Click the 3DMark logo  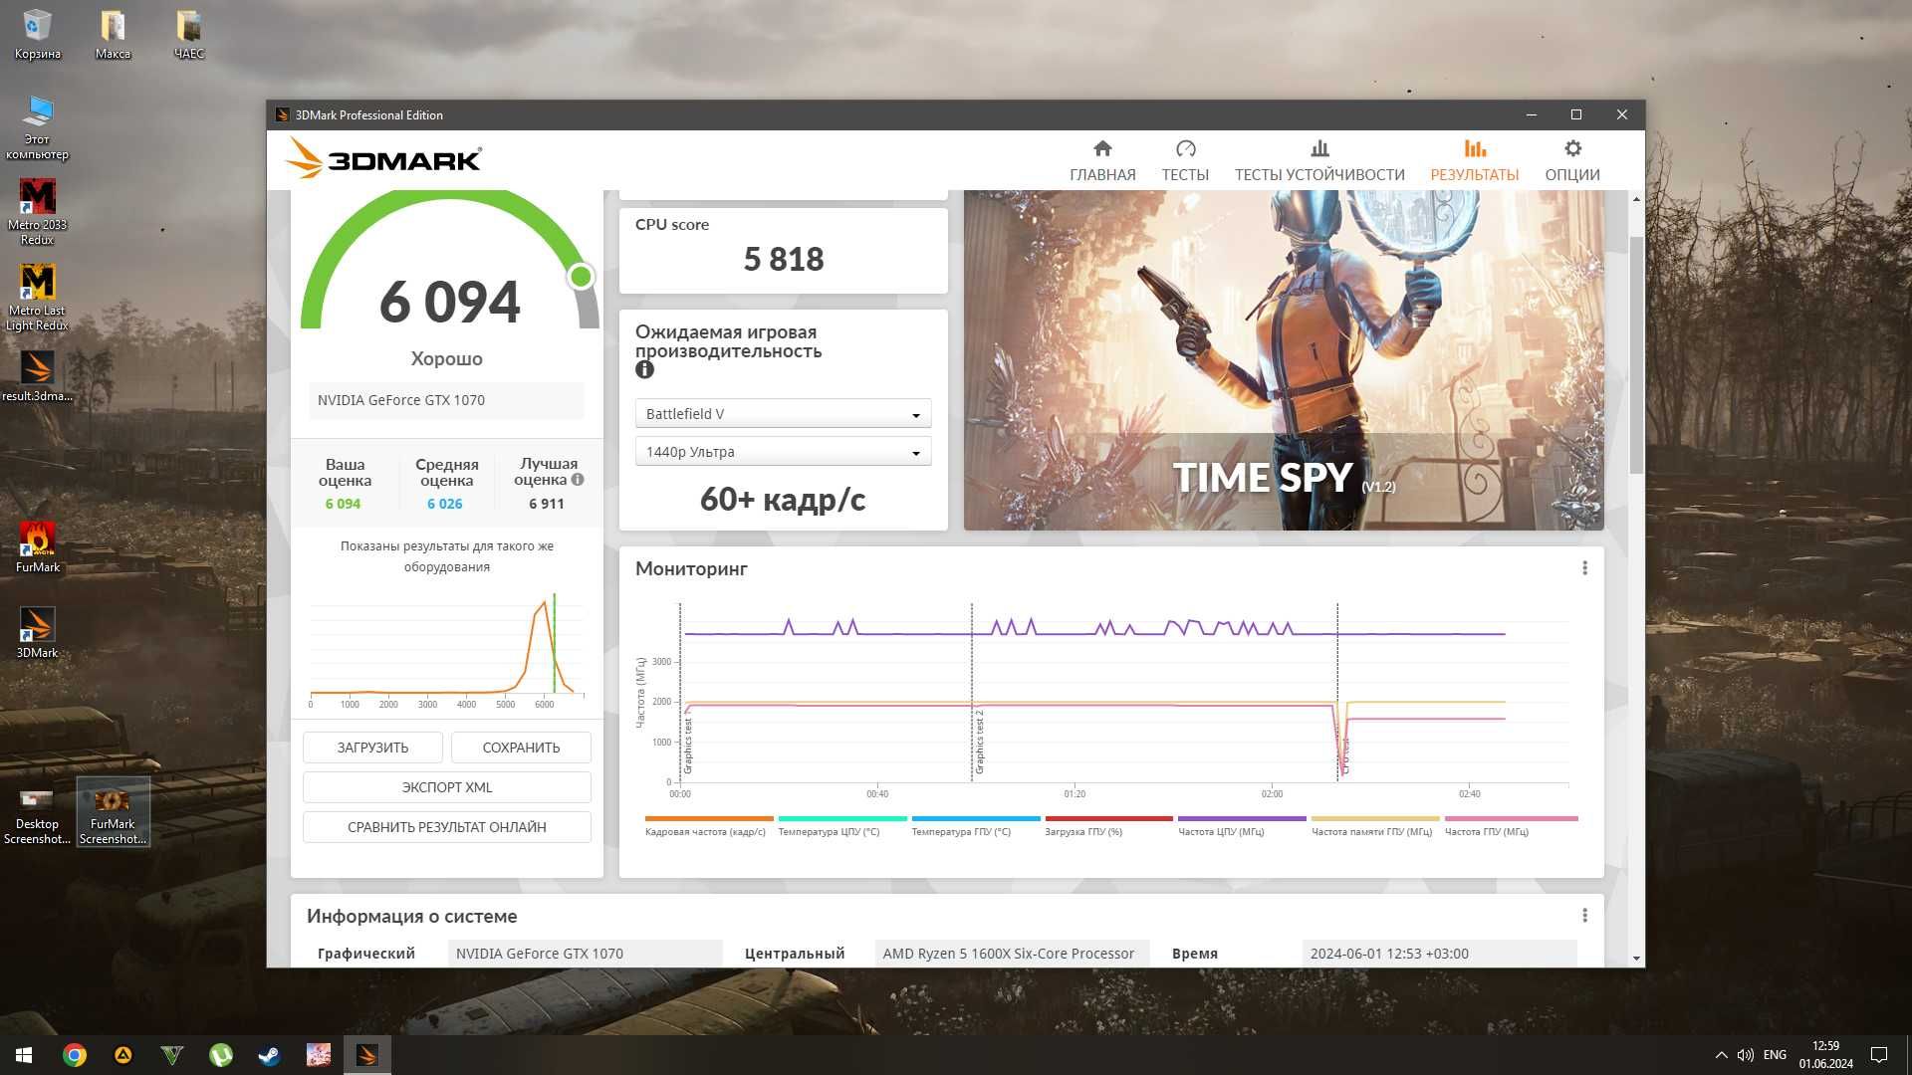click(383, 158)
